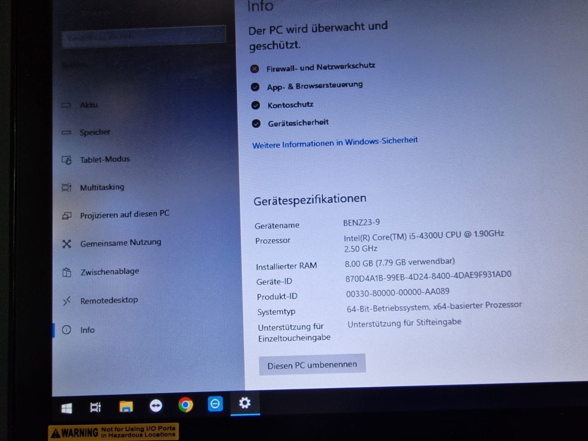Select the Info page in sidebar

point(87,330)
